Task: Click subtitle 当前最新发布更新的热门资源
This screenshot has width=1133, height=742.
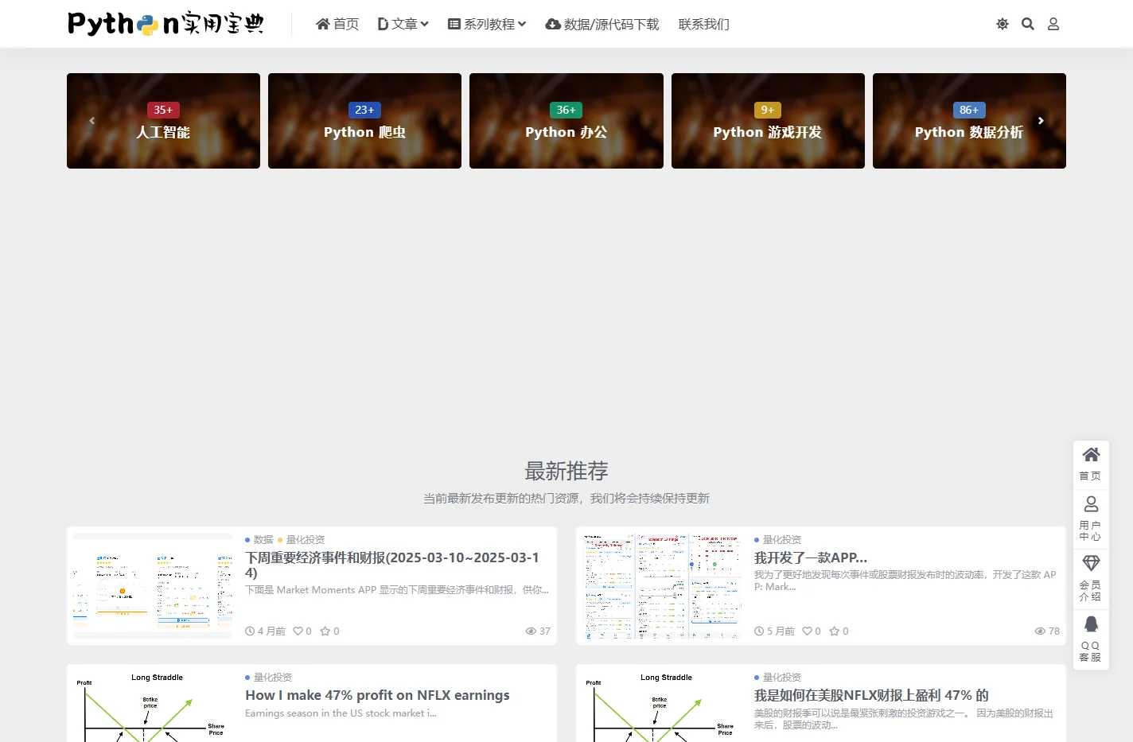Action: (x=566, y=498)
